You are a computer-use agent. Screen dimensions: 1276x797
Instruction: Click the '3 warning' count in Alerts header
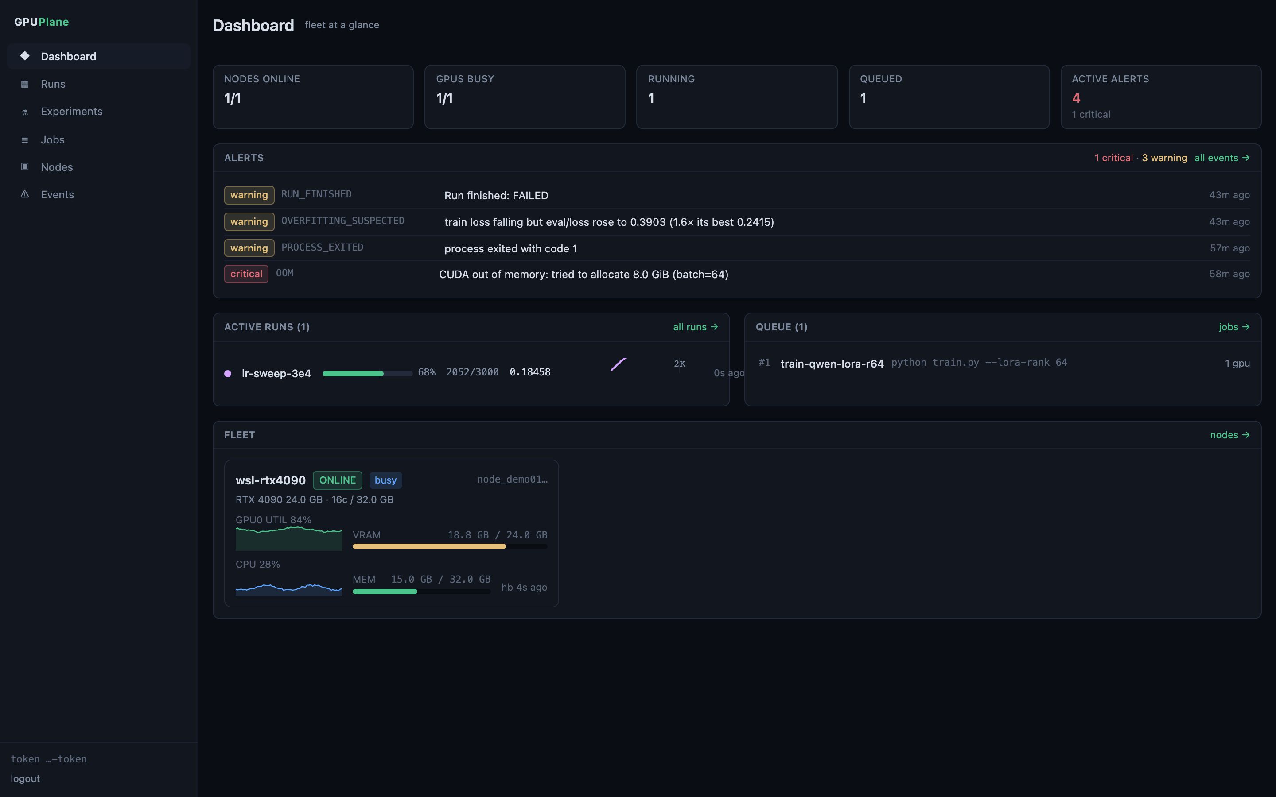pyautogui.click(x=1164, y=158)
